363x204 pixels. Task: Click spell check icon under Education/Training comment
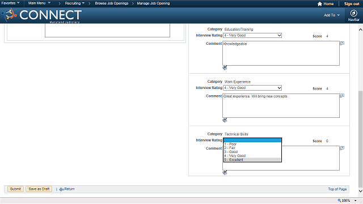(x=225, y=68)
